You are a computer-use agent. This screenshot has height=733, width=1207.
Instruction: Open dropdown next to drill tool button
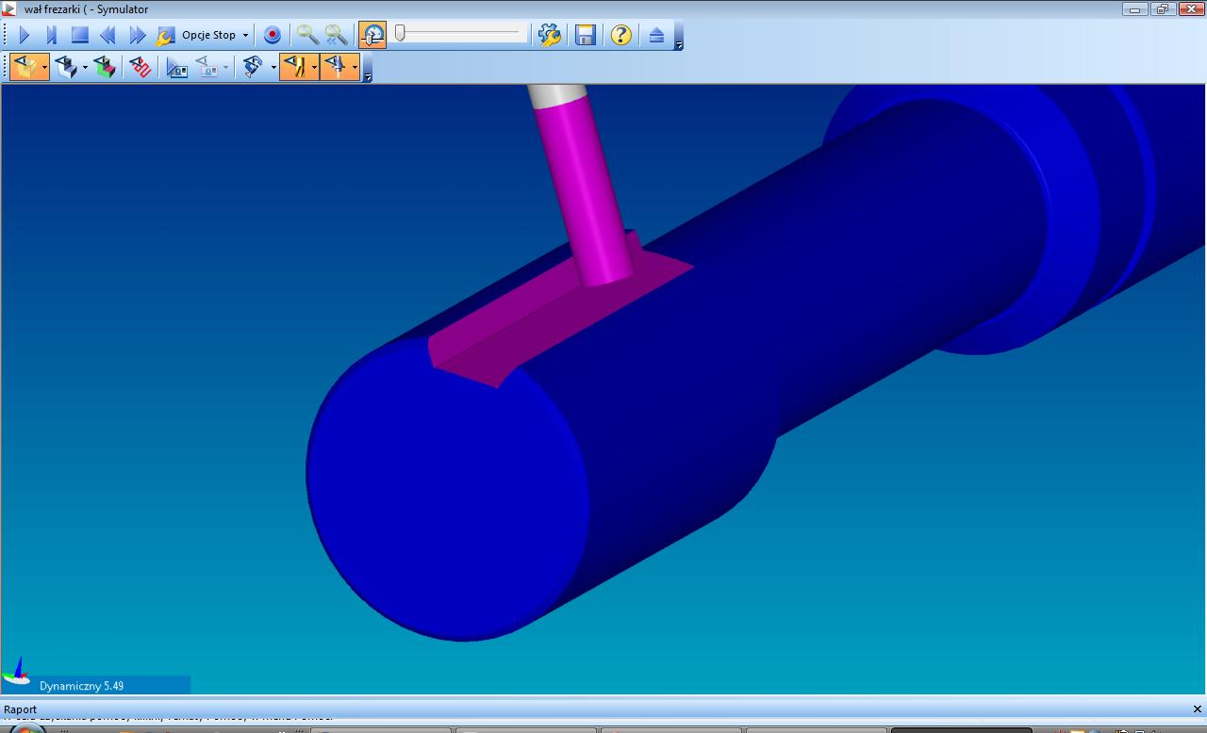pyautogui.click(x=314, y=67)
